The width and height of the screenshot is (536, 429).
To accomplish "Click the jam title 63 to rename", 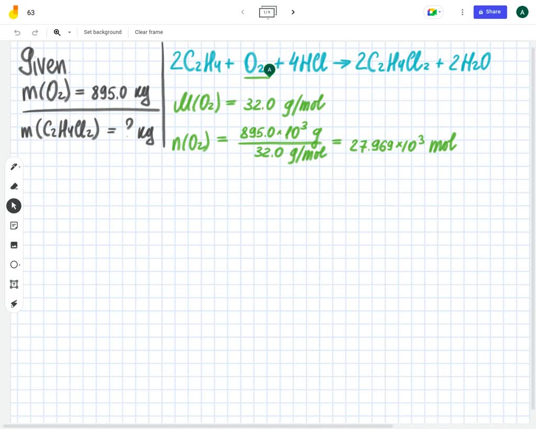I will tap(31, 12).
